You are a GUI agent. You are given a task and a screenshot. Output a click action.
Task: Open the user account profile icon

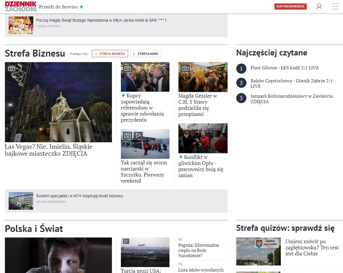pos(319,6)
